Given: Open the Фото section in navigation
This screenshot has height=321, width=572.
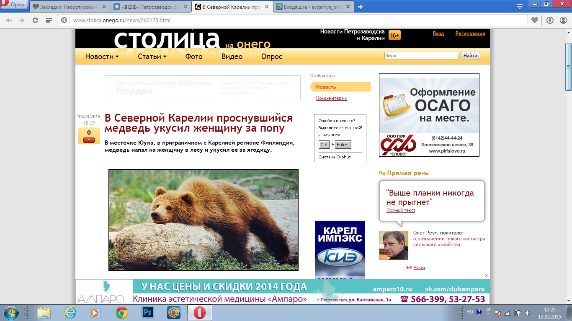Looking at the screenshot, I should coord(194,56).
